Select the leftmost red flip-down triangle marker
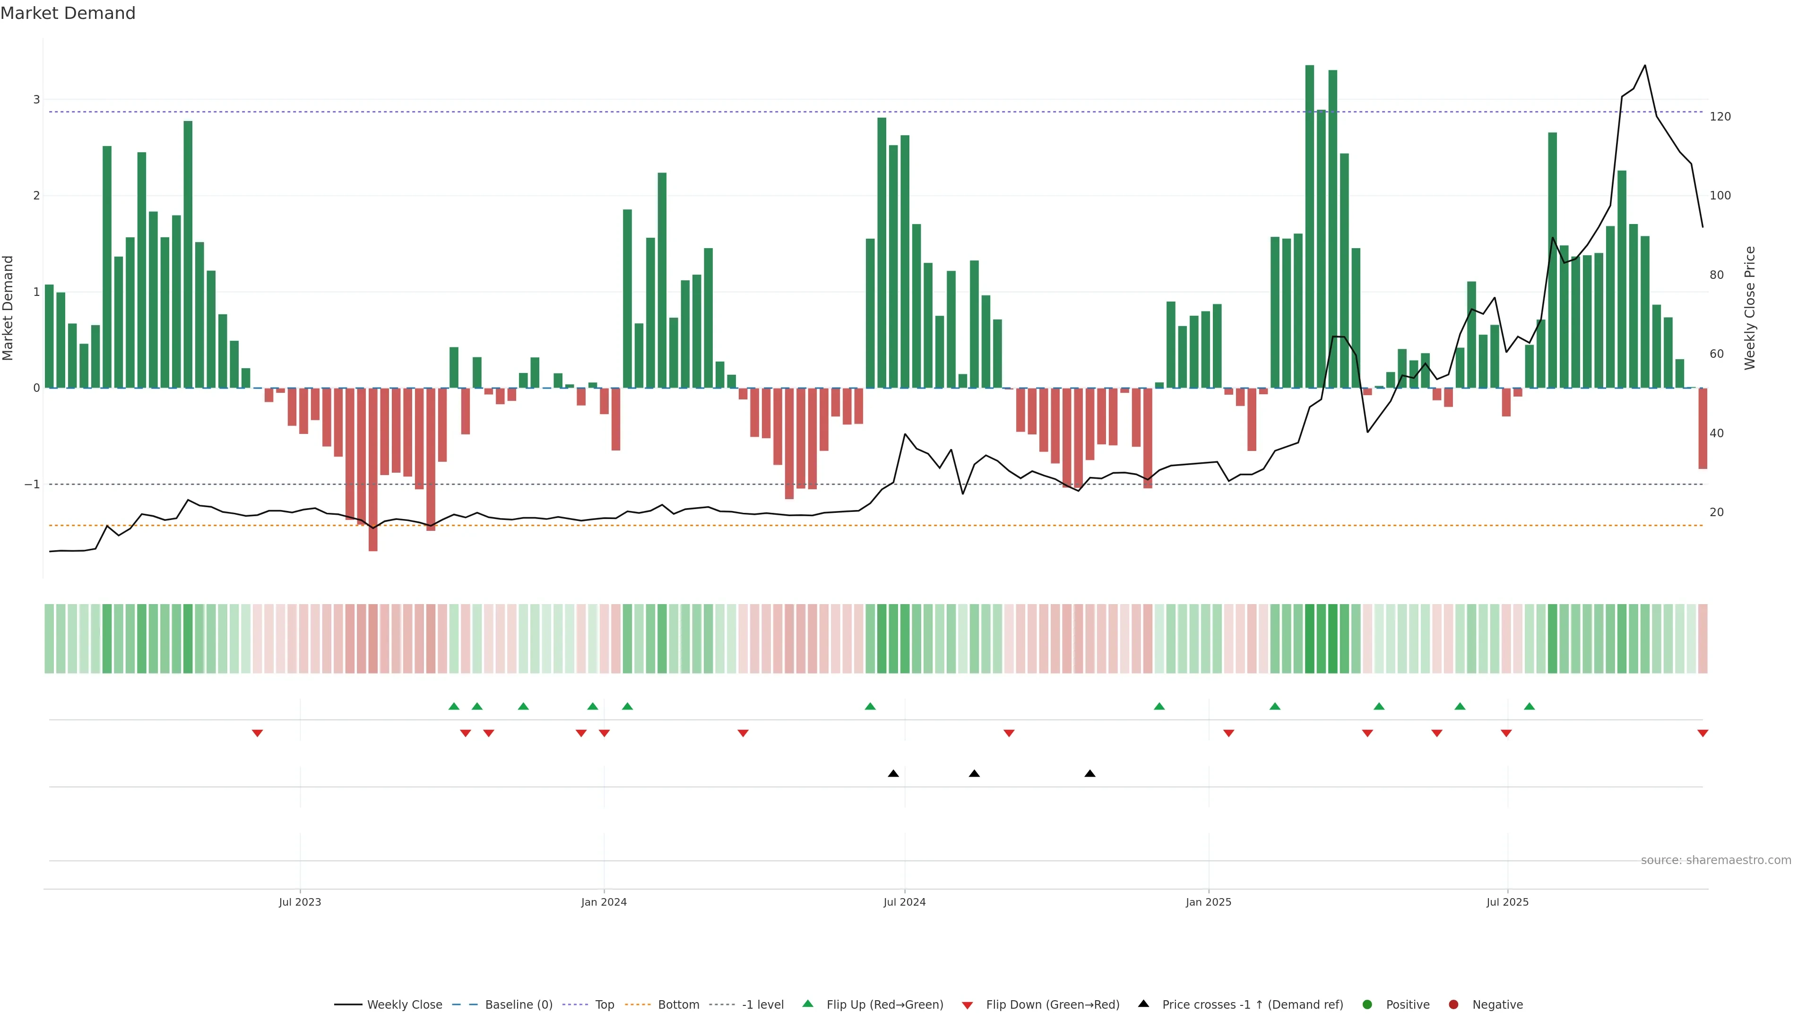1815x1021 pixels. 257,734
